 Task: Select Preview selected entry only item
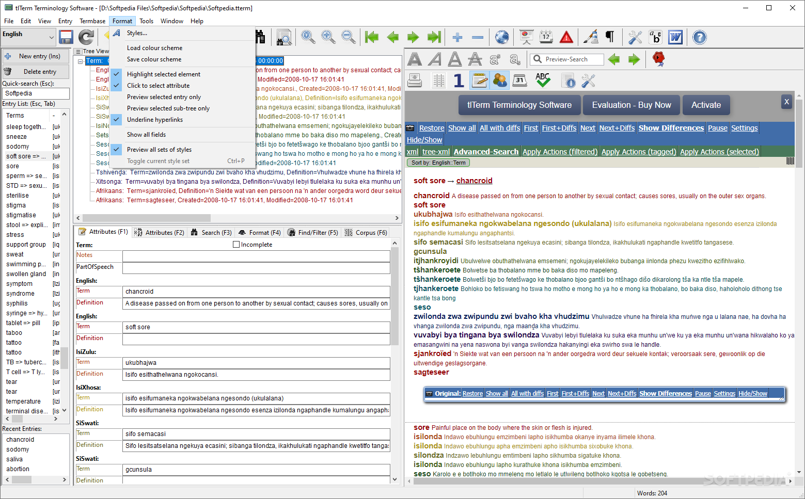click(x=164, y=97)
